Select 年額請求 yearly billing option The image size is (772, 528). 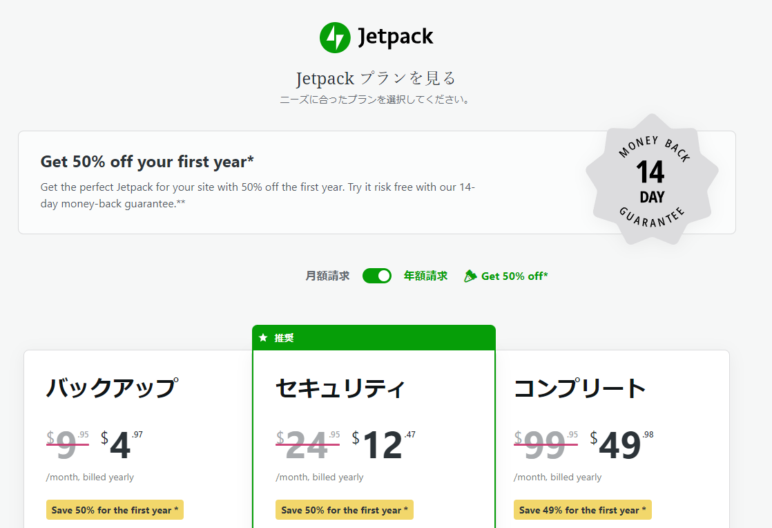tap(425, 276)
